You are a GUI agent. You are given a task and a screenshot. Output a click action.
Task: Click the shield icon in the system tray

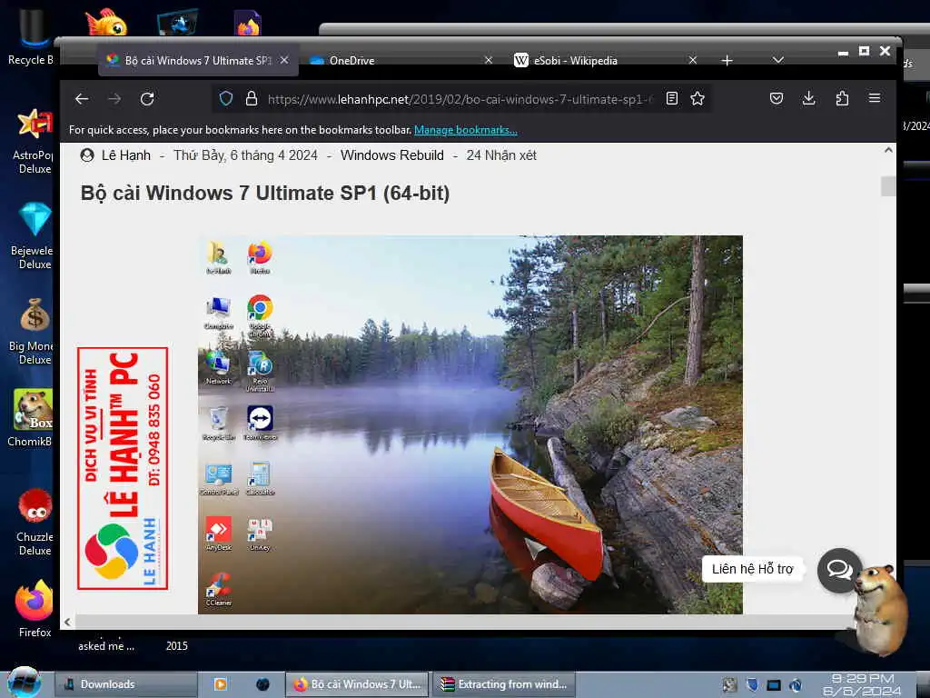tap(752, 685)
